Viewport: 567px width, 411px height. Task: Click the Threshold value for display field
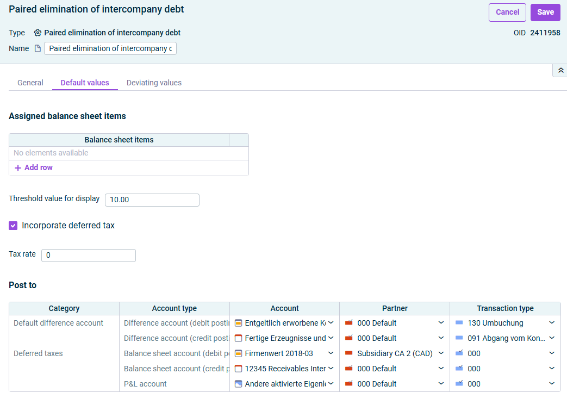pos(152,200)
